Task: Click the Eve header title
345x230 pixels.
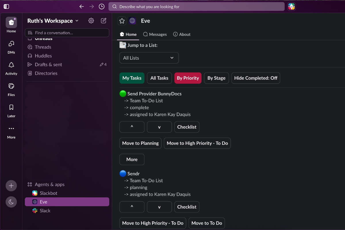Action: click(x=145, y=21)
